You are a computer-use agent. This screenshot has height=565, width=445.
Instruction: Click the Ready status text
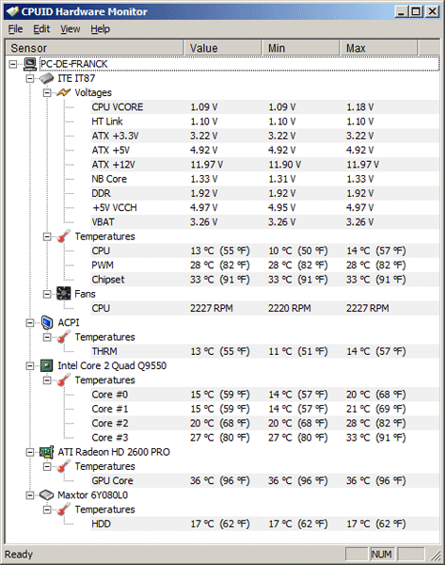(19, 555)
